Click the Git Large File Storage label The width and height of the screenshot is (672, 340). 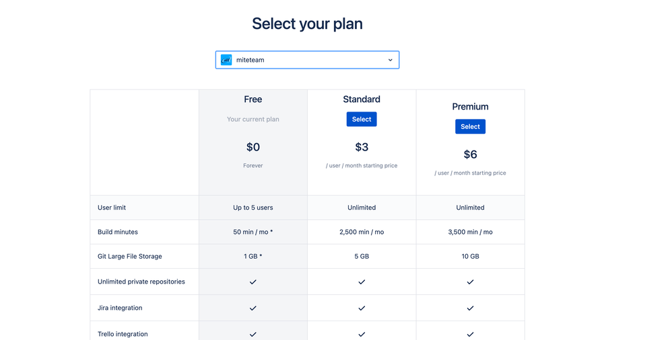(130, 256)
